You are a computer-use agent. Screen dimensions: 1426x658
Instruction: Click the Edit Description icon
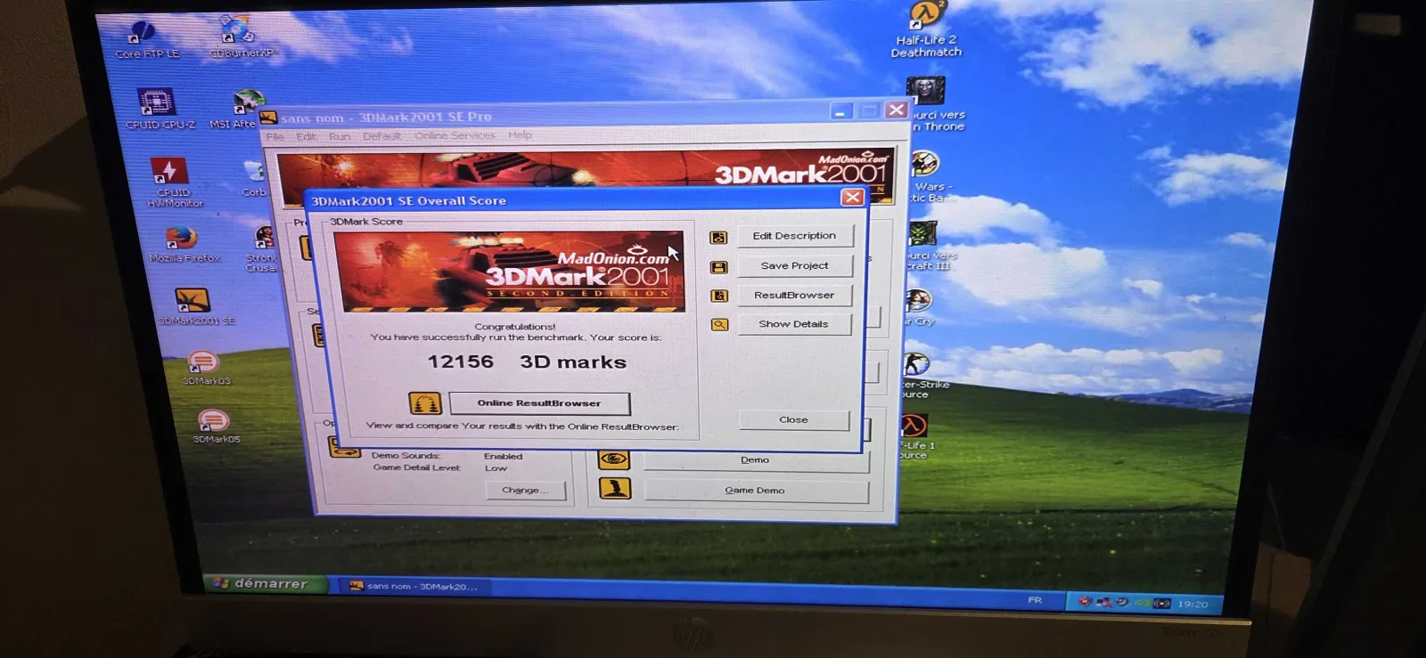[x=718, y=238]
